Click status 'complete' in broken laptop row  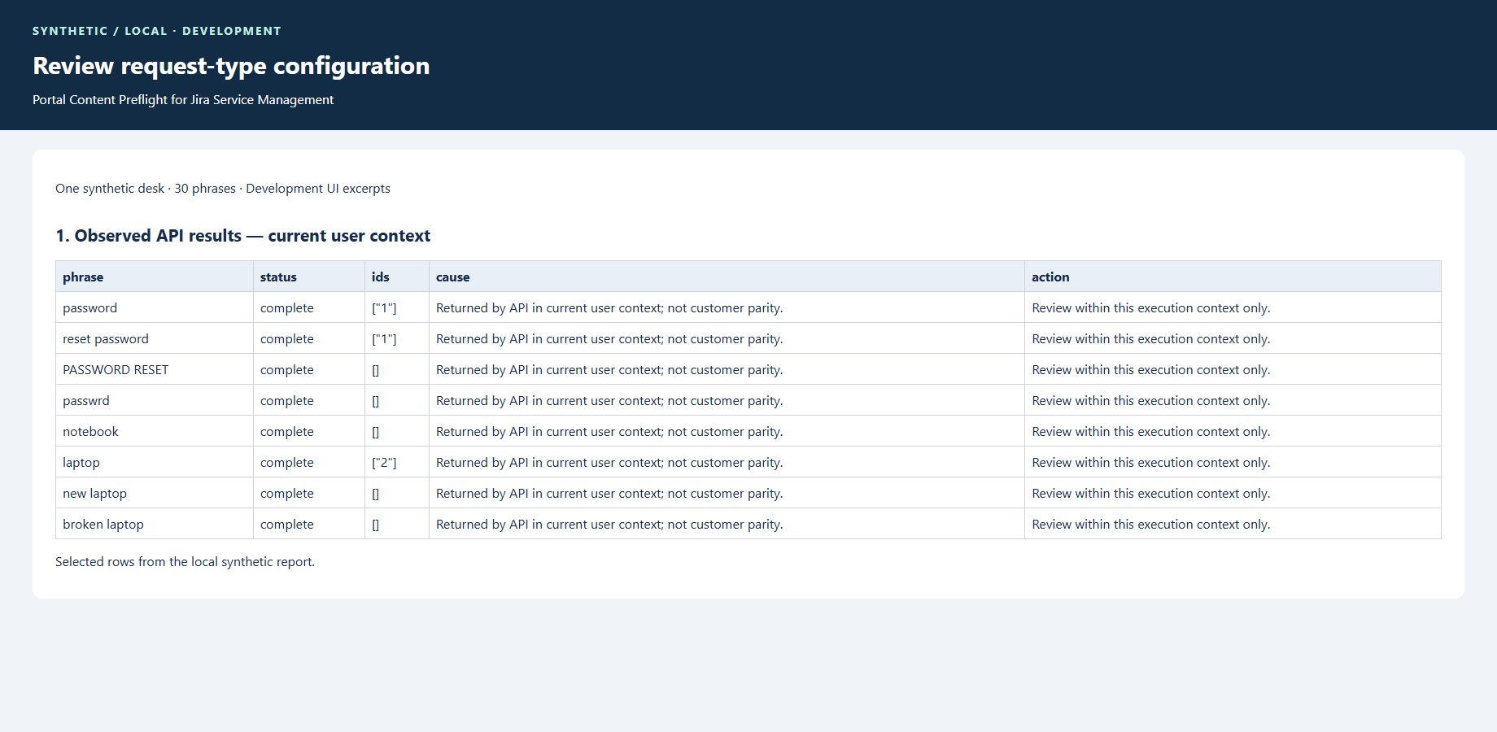point(287,525)
